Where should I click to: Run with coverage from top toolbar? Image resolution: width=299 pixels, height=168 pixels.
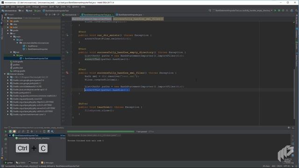pyautogui.click(x=283, y=10)
